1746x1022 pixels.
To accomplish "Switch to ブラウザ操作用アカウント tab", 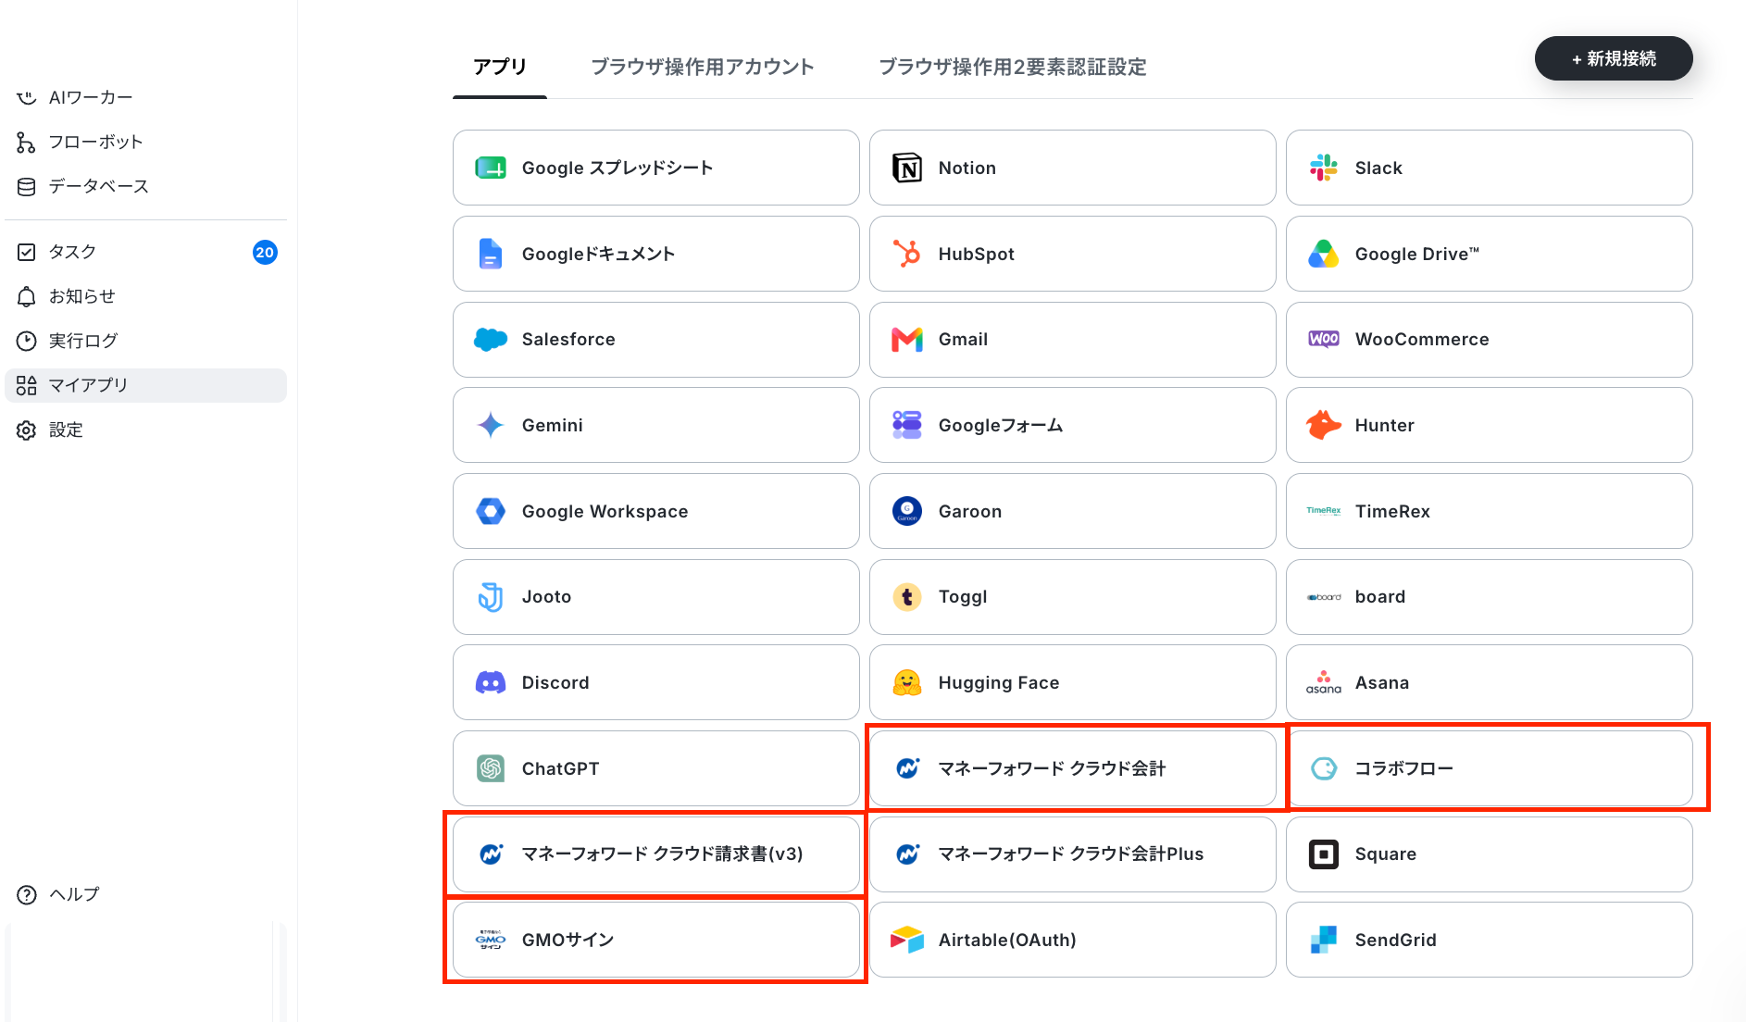I will [x=703, y=67].
